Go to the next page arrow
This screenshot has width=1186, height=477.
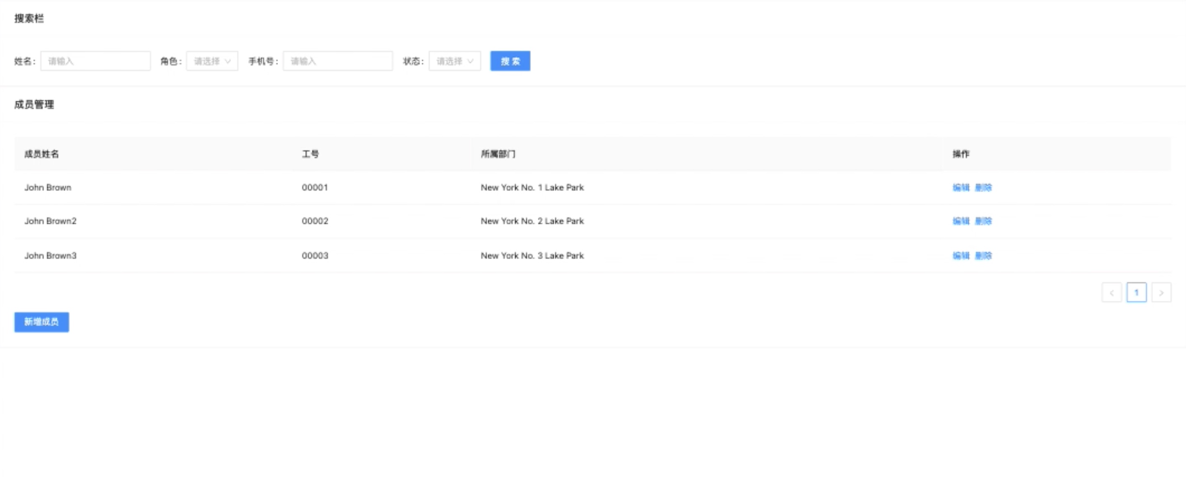tap(1161, 292)
